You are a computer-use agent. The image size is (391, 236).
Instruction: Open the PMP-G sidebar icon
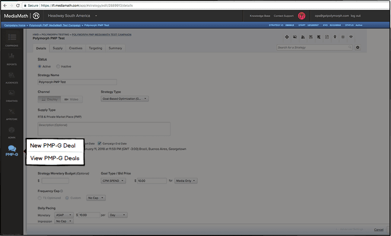point(12,151)
